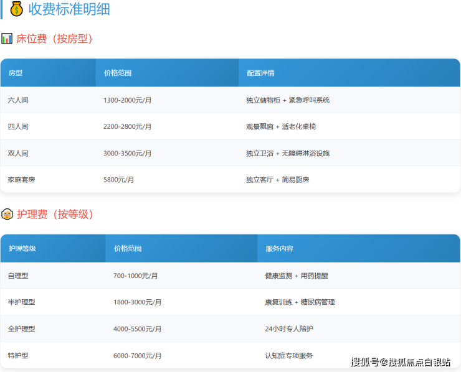The width and height of the screenshot is (461, 372).
Task: Click the nurse face icon beside 护理费
Action: 7,215
